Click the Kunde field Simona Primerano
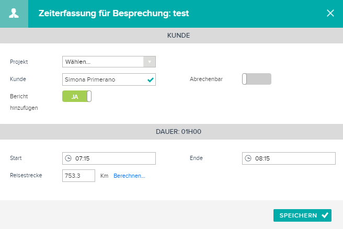 (x=109, y=79)
